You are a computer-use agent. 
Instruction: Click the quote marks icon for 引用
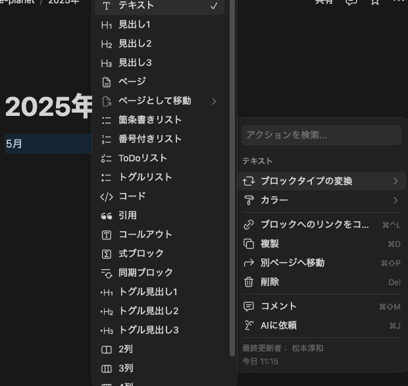click(107, 215)
